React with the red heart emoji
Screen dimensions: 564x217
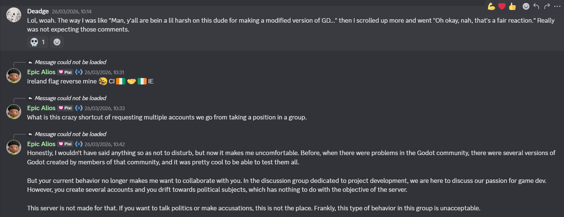(x=502, y=6)
